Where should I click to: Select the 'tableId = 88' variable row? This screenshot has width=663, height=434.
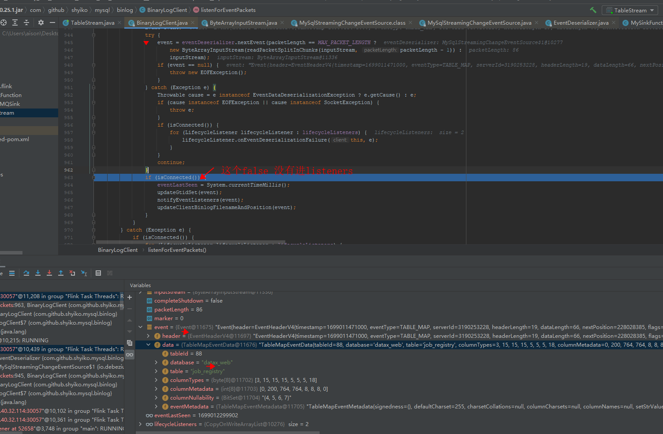tap(399, 354)
